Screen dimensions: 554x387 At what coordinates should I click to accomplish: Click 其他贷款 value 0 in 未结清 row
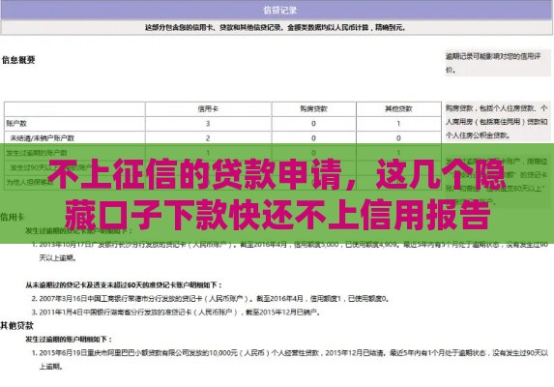[x=398, y=138]
